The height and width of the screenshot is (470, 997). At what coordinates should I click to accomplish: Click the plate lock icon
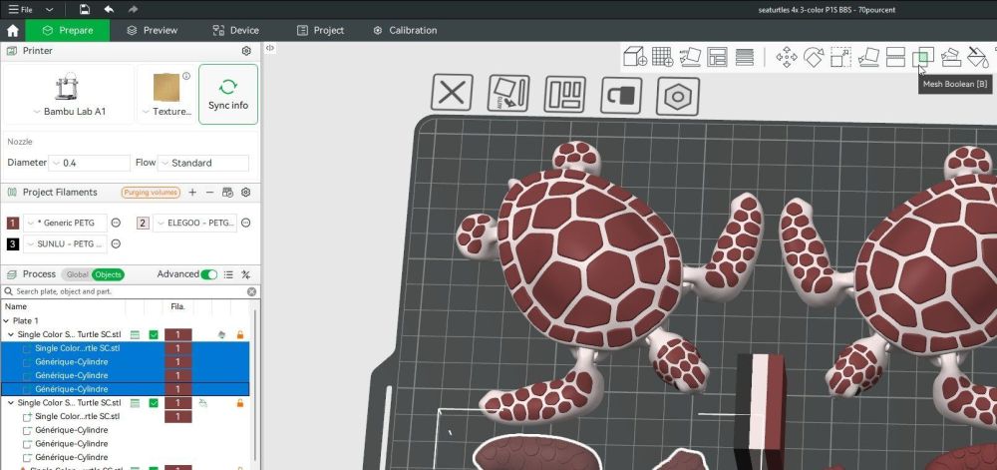pyautogui.click(x=621, y=96)
